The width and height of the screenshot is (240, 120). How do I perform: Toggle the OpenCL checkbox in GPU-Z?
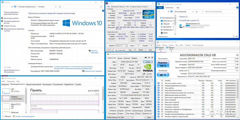tap(118, 111)
